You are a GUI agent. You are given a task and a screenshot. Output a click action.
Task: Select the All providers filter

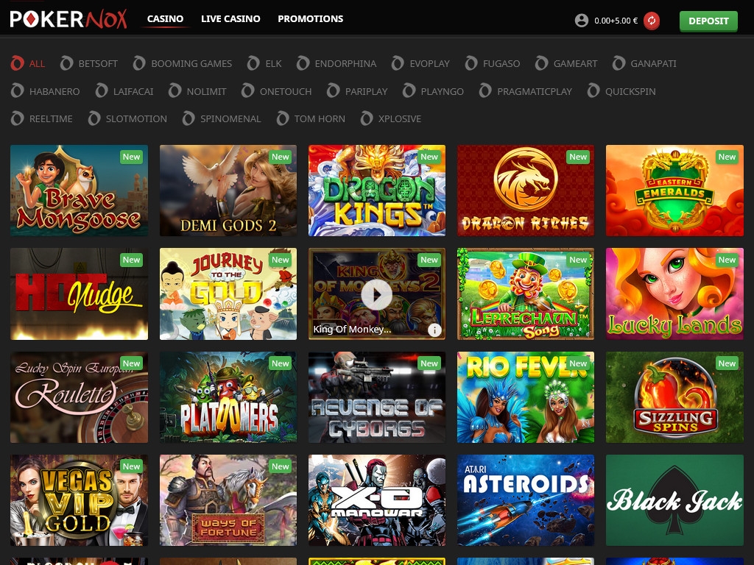[x=28, y=63]
